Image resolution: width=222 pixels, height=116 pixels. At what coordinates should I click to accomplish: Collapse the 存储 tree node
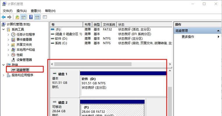[x=3, y=65]
